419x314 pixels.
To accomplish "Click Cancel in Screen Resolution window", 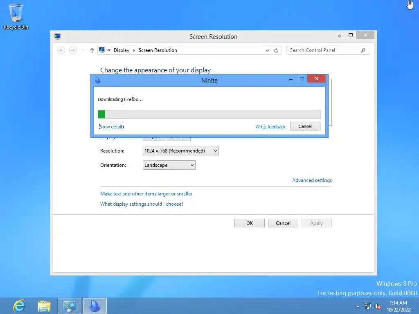I will (283, 223).
